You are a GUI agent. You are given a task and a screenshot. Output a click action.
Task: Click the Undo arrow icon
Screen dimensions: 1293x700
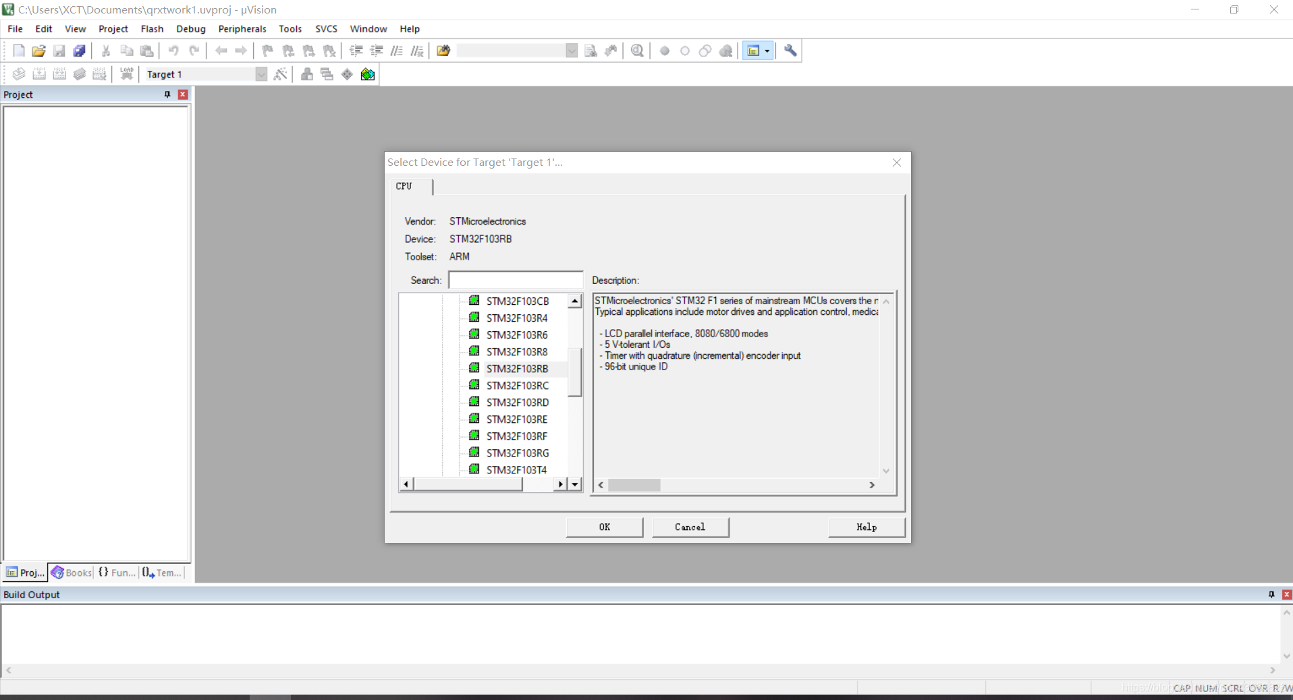coord(173,51)
